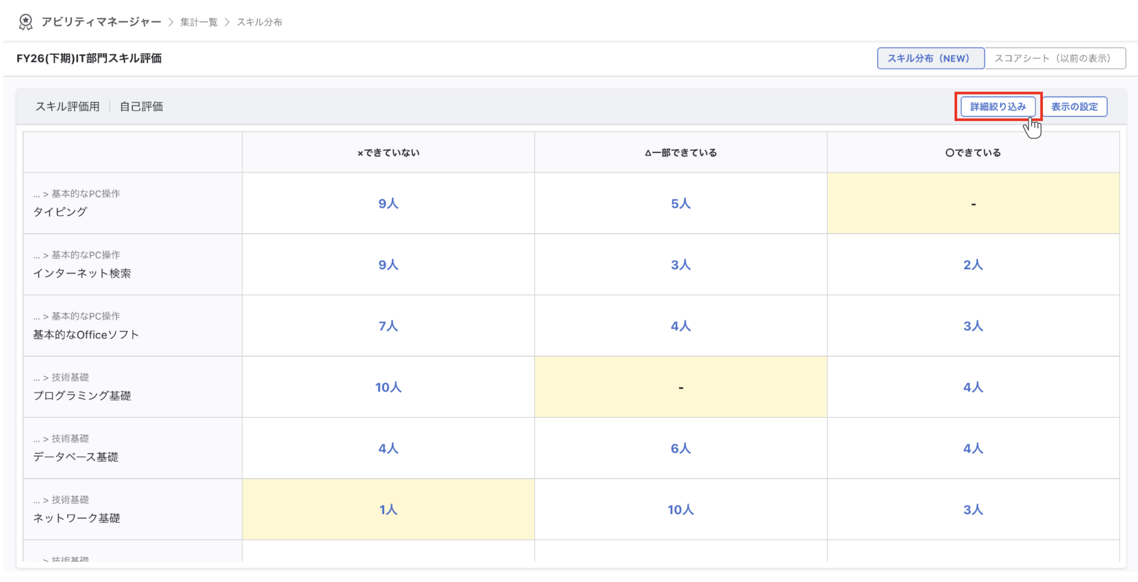The height and width of the screenshot is (582, 1138).
Task: Click 自己評価 label
Action: [141, 106]
